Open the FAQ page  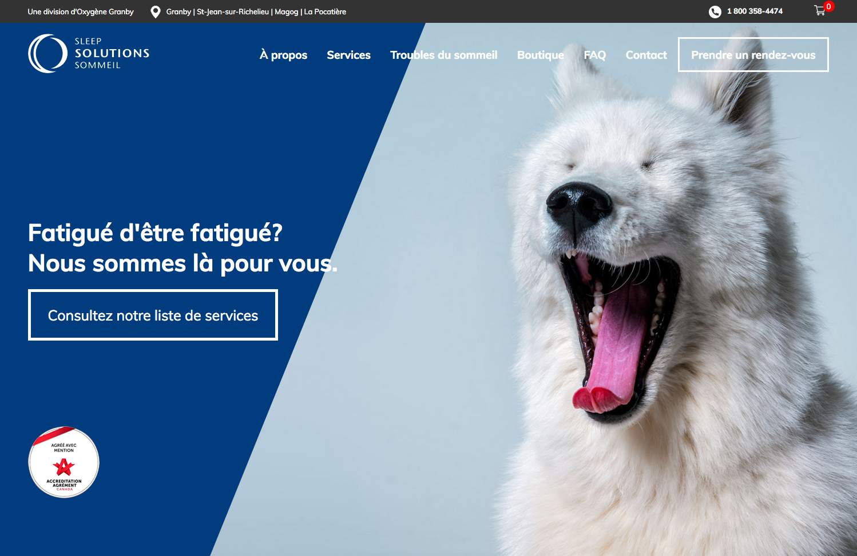pos(594,55)
